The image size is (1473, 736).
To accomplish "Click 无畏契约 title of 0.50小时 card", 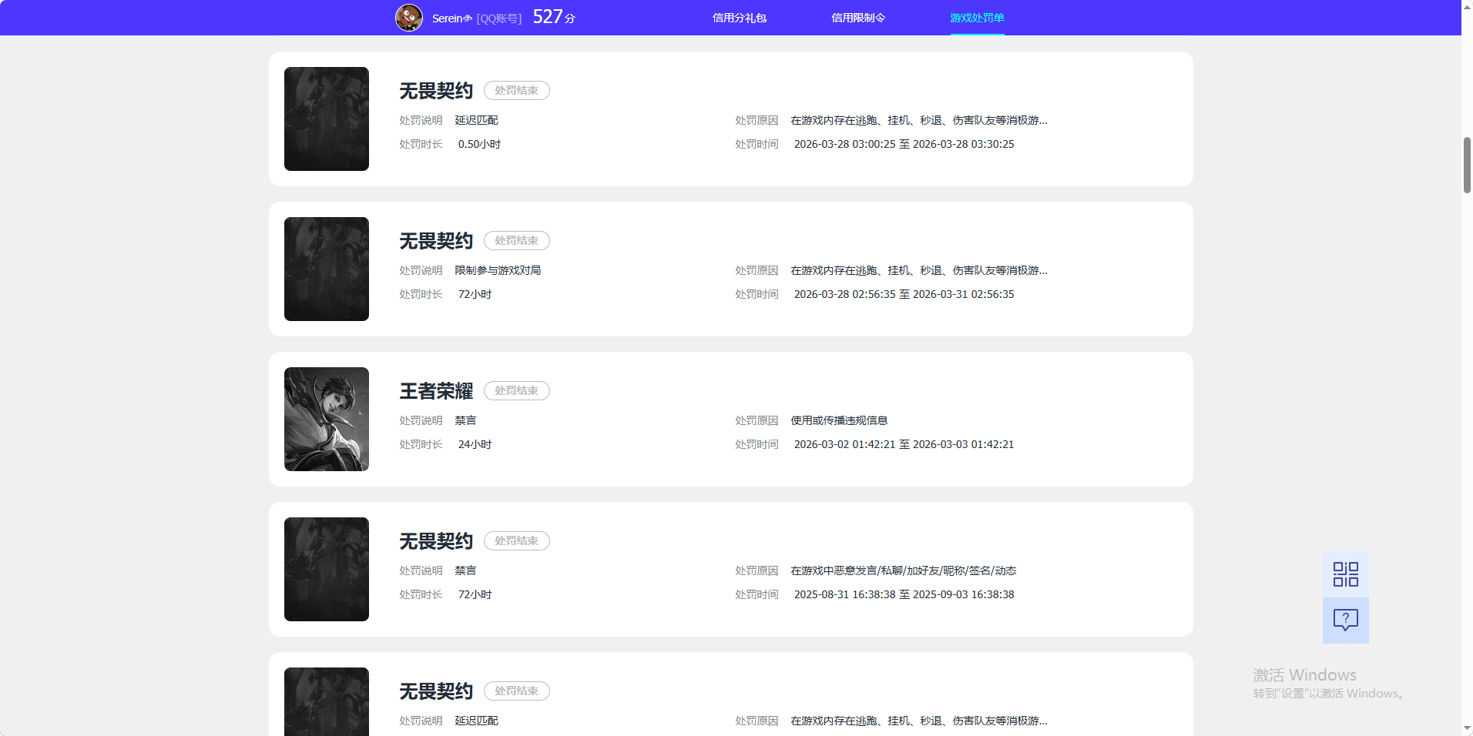I will [436, 91].
